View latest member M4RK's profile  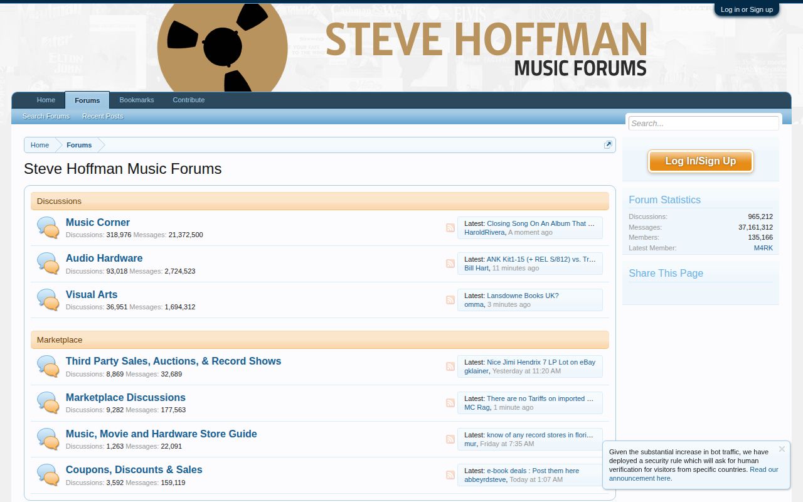tap(763, 248)
